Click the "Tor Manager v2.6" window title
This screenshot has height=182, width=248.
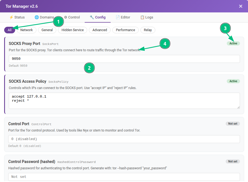click(22, 6)
